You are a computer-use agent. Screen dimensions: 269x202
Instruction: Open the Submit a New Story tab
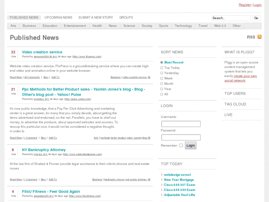pos(96,17)
